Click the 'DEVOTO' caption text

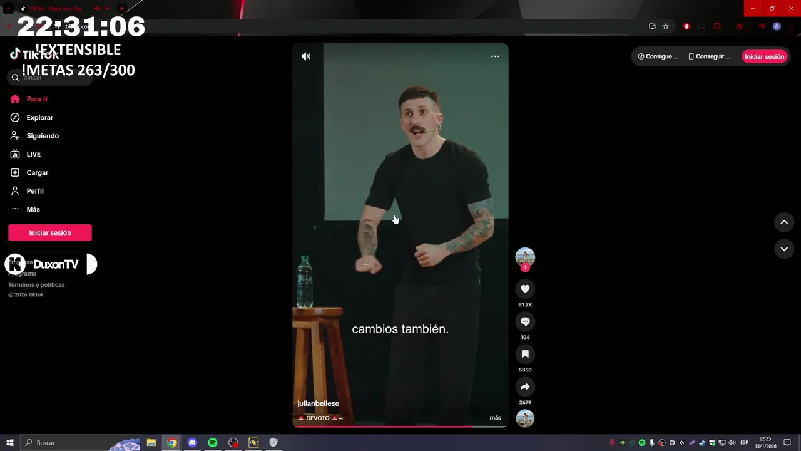317,418
